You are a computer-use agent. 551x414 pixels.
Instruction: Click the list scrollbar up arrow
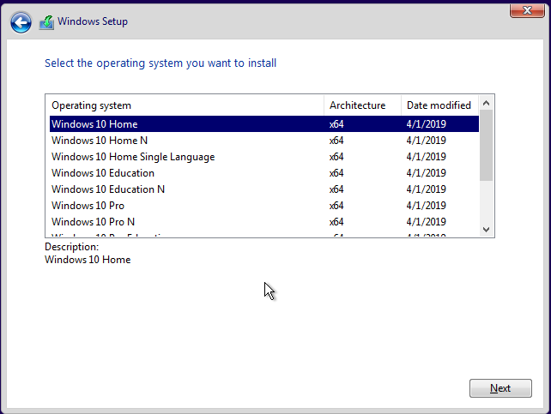pos(487,103)
